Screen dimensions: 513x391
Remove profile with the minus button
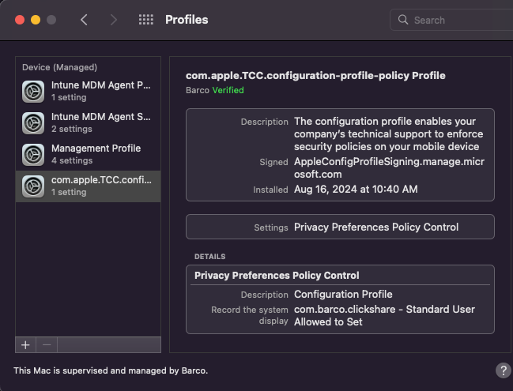[47, 345]
